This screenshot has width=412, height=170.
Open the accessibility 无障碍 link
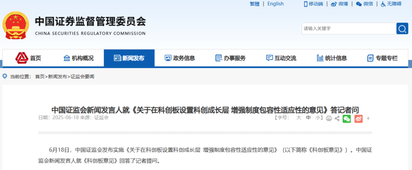click(x=391, y=4)
